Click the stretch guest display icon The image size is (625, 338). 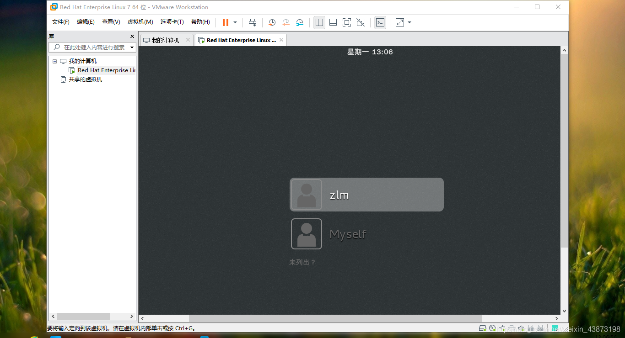[400, 22]
